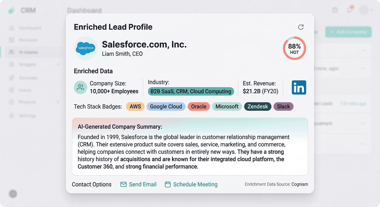This screenshot has width=380, height=207.
Task: Select the AWS tech stack badge
Action: click(135, 107)
